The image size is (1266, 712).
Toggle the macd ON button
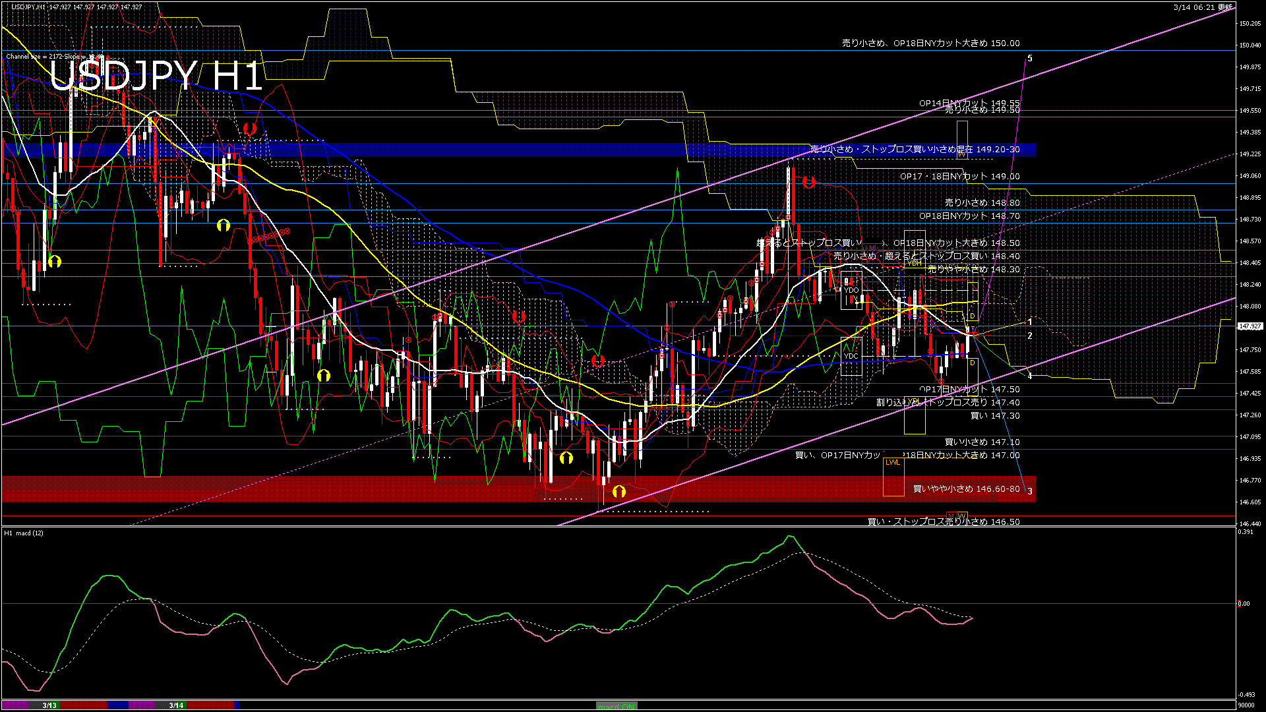tap(617, 706)
